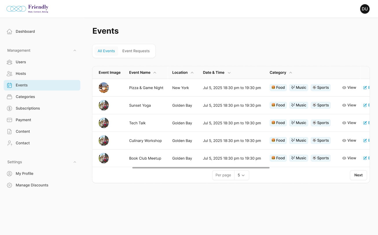Open the Per page count dropdown
The width and height of the screenshot is (378, 235).
coord(241,175)
